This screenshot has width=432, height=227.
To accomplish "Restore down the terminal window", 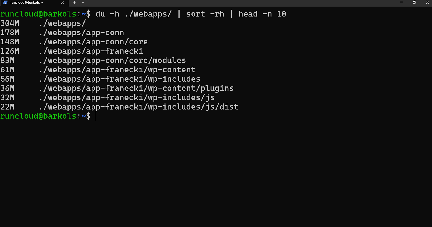I will [414, 2].
